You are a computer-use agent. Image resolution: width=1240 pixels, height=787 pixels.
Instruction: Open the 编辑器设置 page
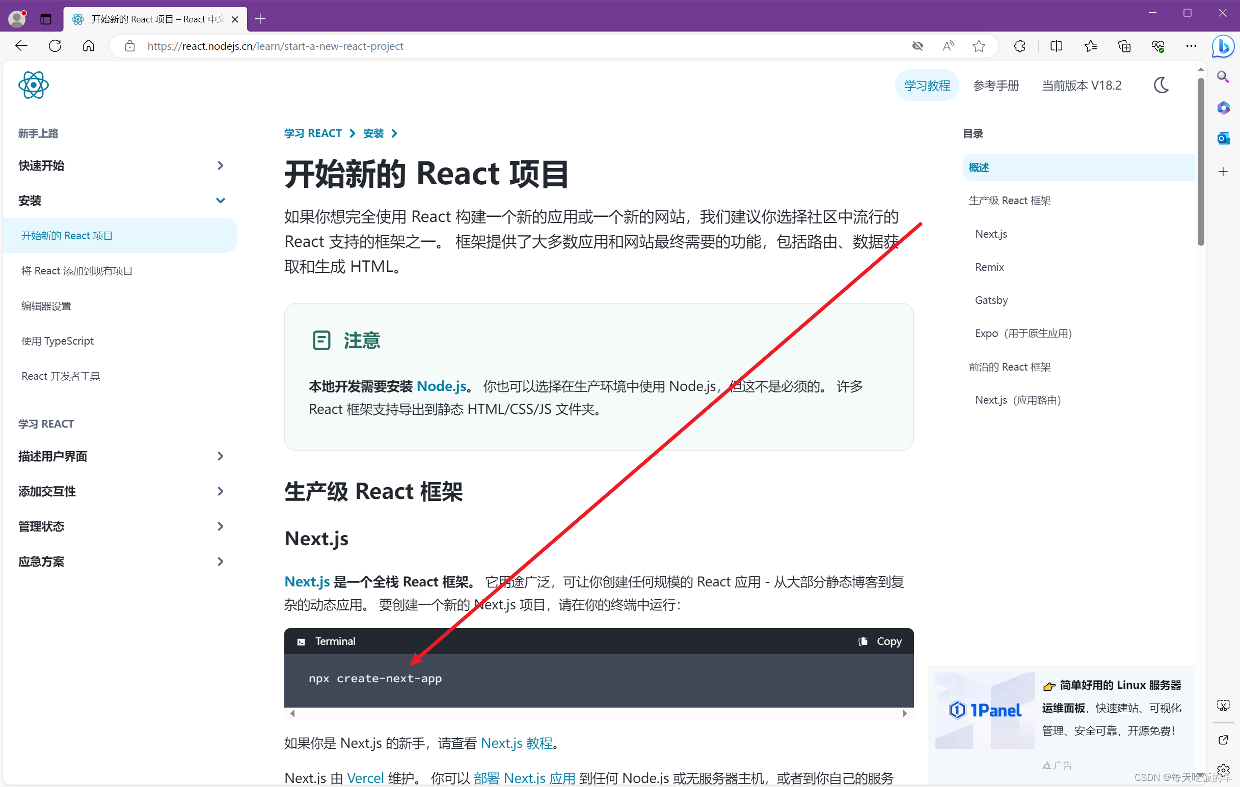click(46, 306)
